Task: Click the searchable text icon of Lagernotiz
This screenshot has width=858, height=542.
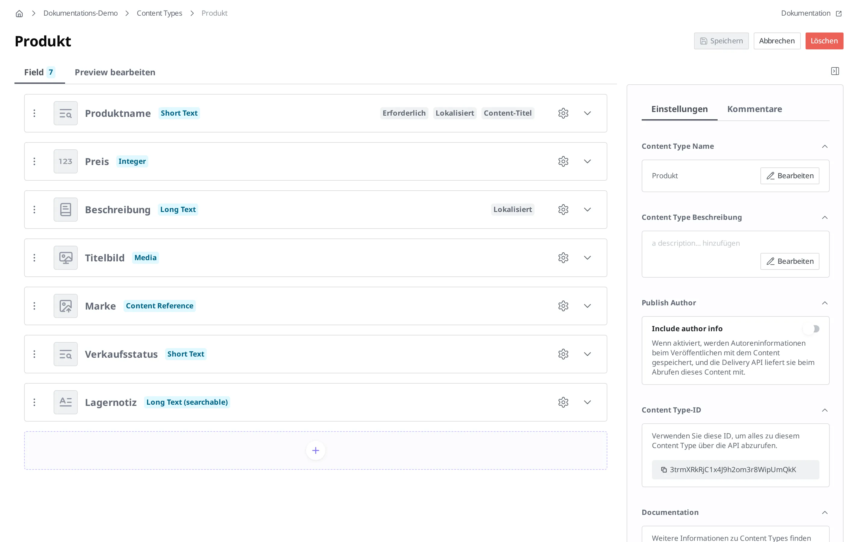Action: tap(66, 402)
